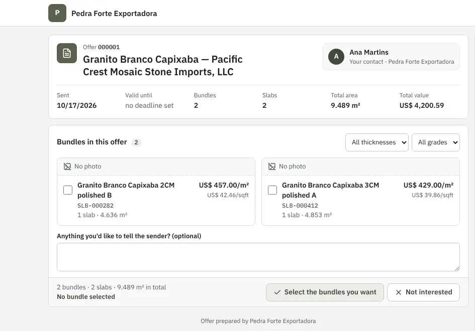
Task: Select the Granito Branco Capixaba 3CM bundle checkbox
Action: coord(272,190)
